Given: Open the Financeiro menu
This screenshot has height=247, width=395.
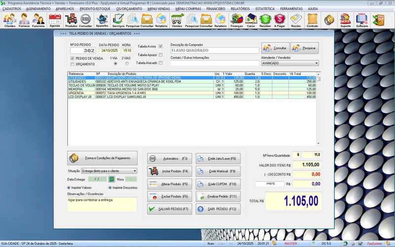Looking at the screenshot, I should [216, 9].
